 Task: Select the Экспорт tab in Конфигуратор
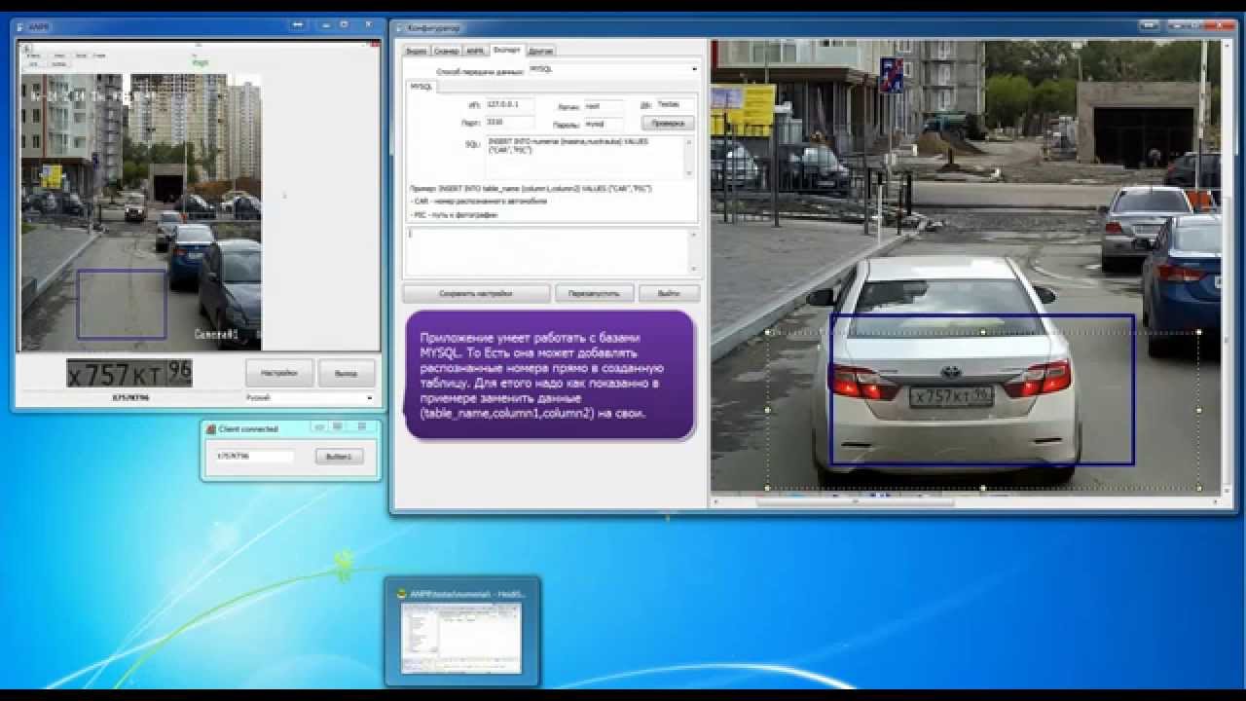click(507, 50)
